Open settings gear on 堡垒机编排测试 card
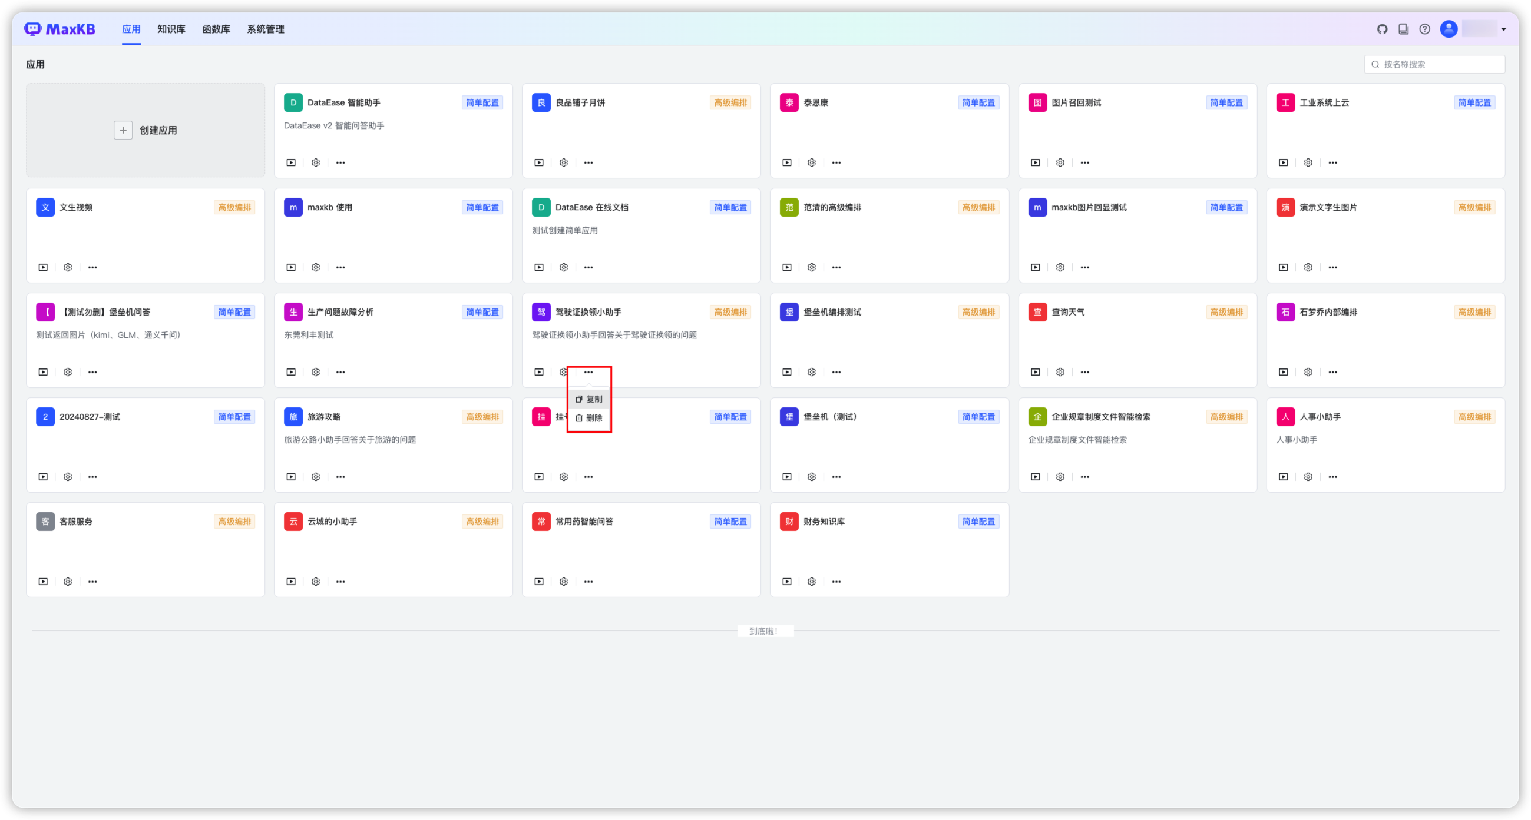Screen dimensions: 1531x820 coord(812,372)
